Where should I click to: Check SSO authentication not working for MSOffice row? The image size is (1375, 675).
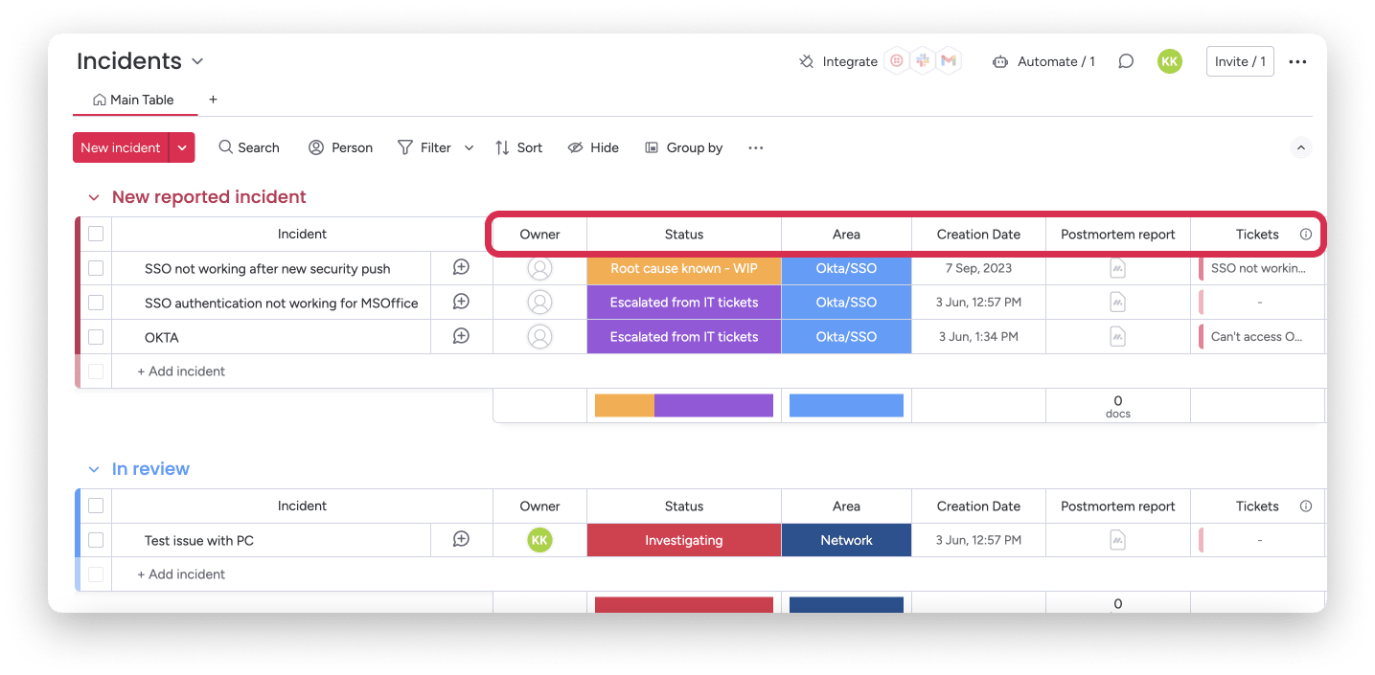(x=96, y=303)
